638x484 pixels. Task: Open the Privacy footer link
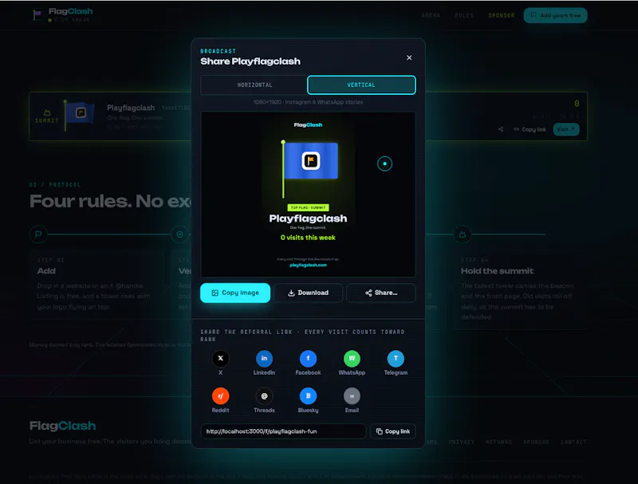pos(462,442)
